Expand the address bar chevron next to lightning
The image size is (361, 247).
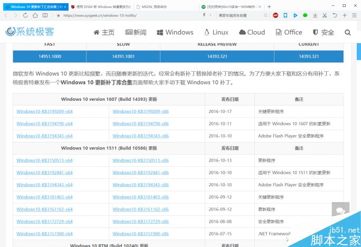click(x=210, y=15)
